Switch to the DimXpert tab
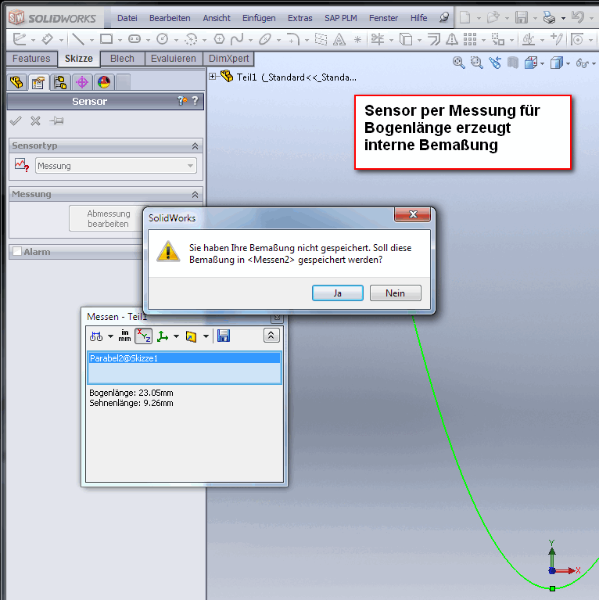 [229, 59]
